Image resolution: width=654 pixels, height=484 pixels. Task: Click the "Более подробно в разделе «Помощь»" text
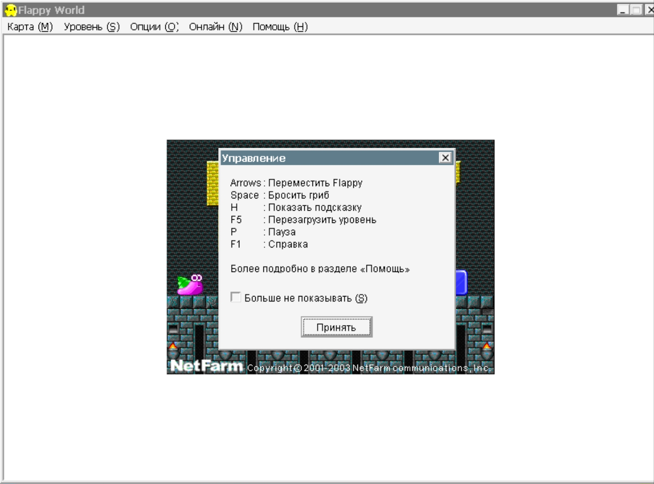click(x=320, y=269)
